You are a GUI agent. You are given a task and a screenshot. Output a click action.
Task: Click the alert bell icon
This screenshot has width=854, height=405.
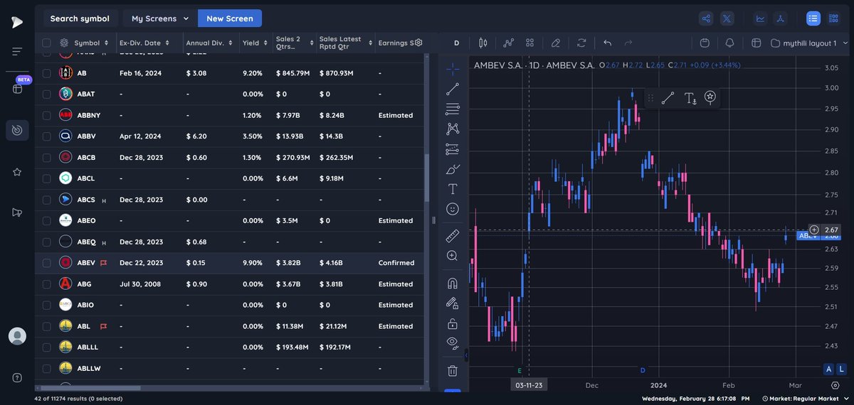coord(729,43)
